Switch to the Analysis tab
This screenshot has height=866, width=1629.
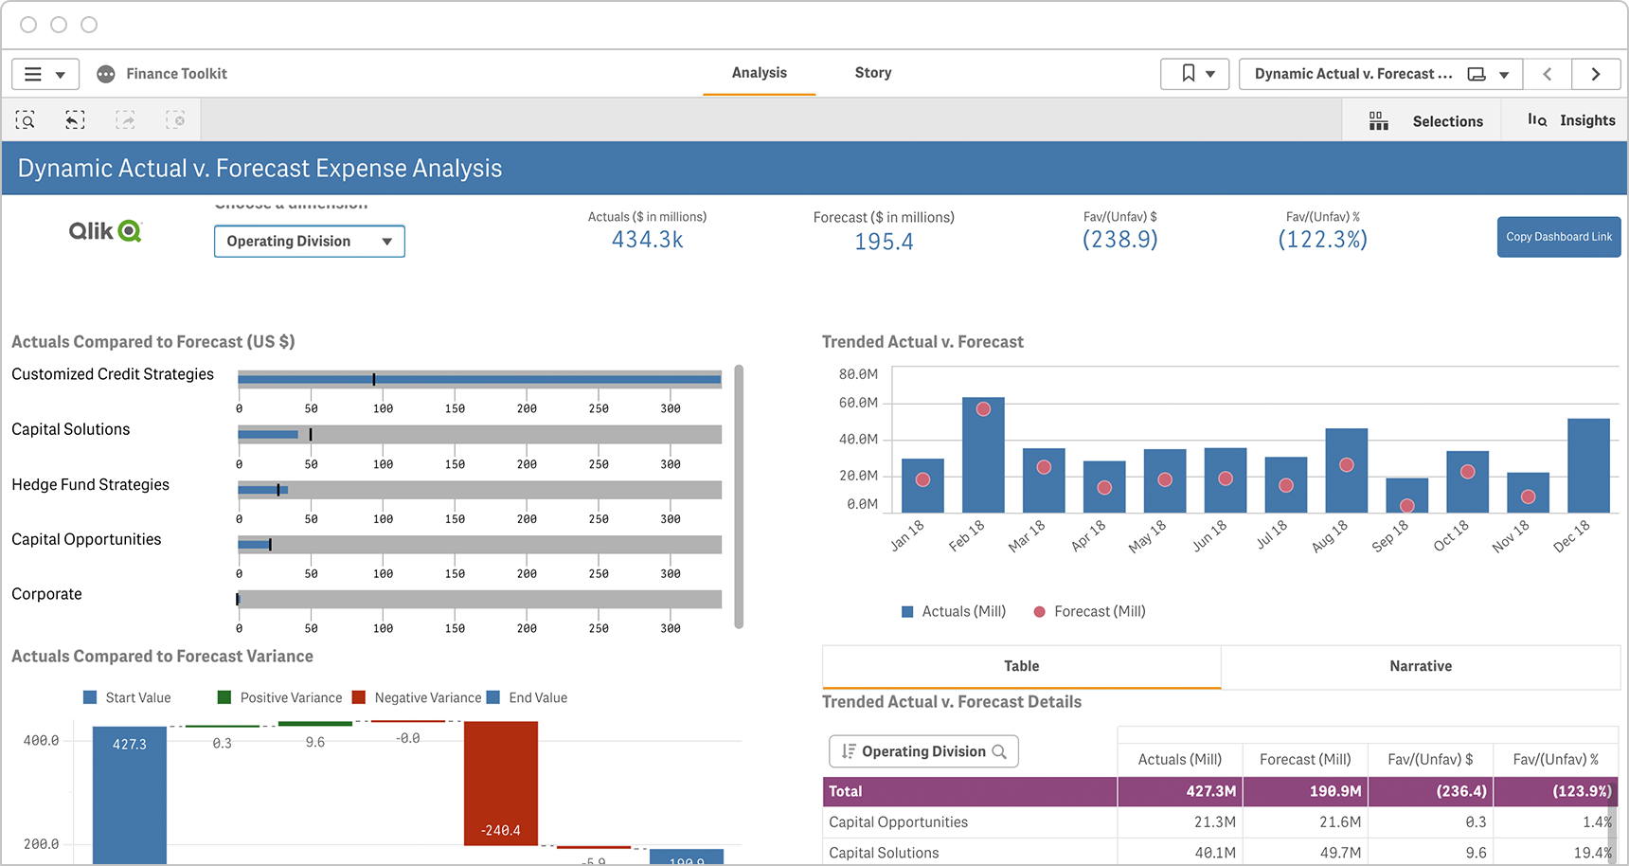(759, 73)
